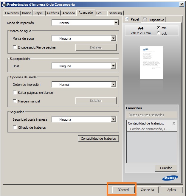
Task: Click the Guardar button under Favoritos
Action: [166, 168]
